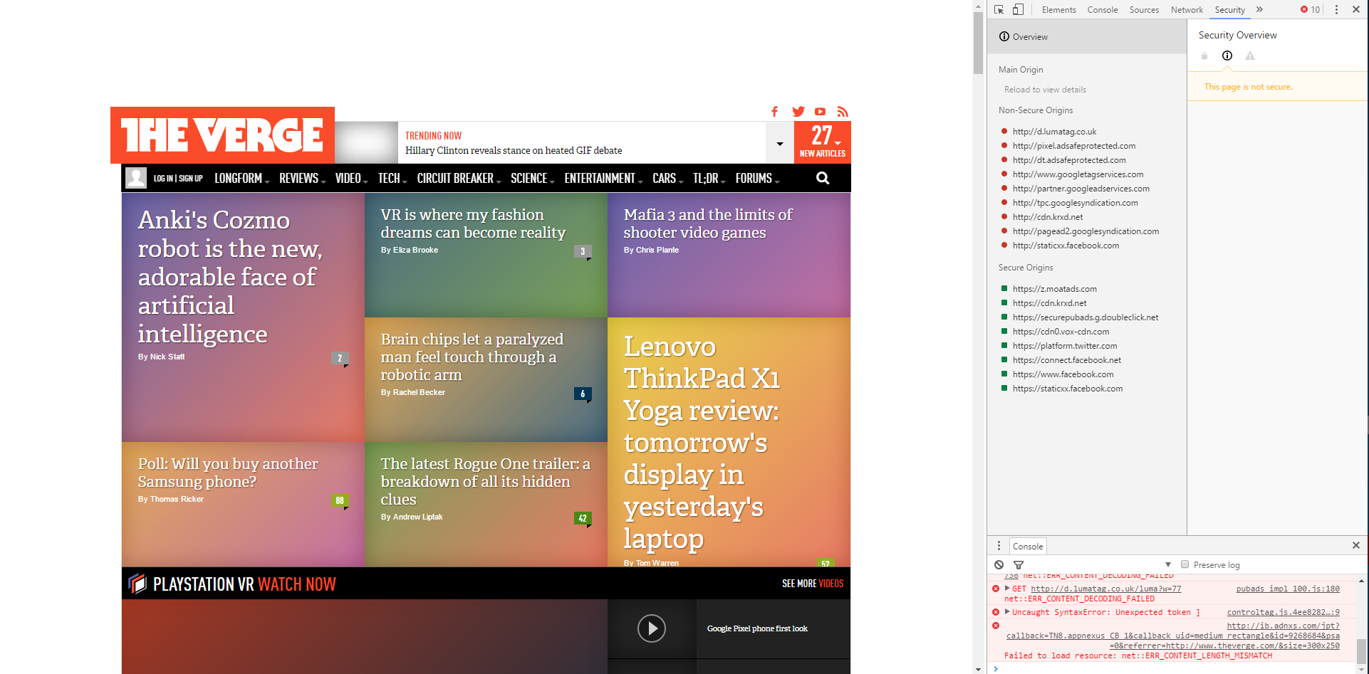Close the console drawer
Image resolution: width=1369 pixels, height=674 pixels.
coord(1356,545)
